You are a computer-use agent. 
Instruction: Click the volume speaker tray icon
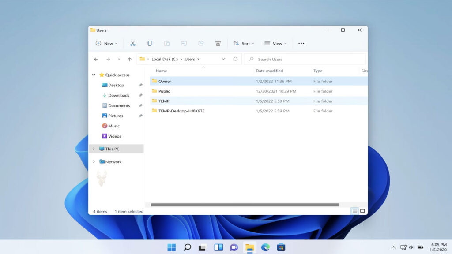411,247
